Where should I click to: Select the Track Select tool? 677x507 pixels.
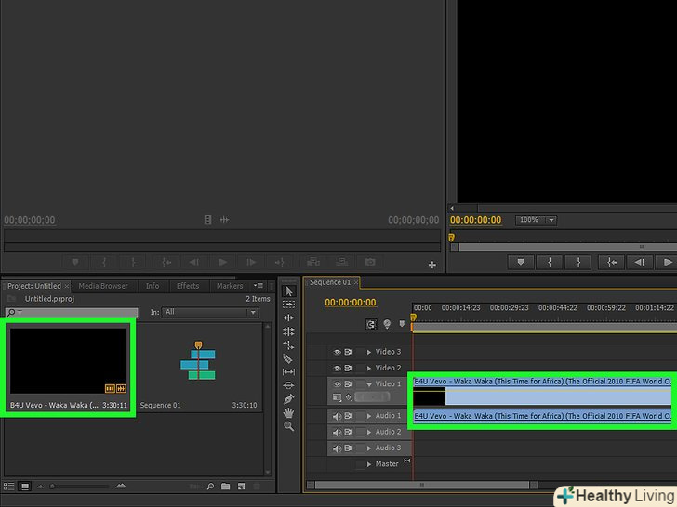288,304
